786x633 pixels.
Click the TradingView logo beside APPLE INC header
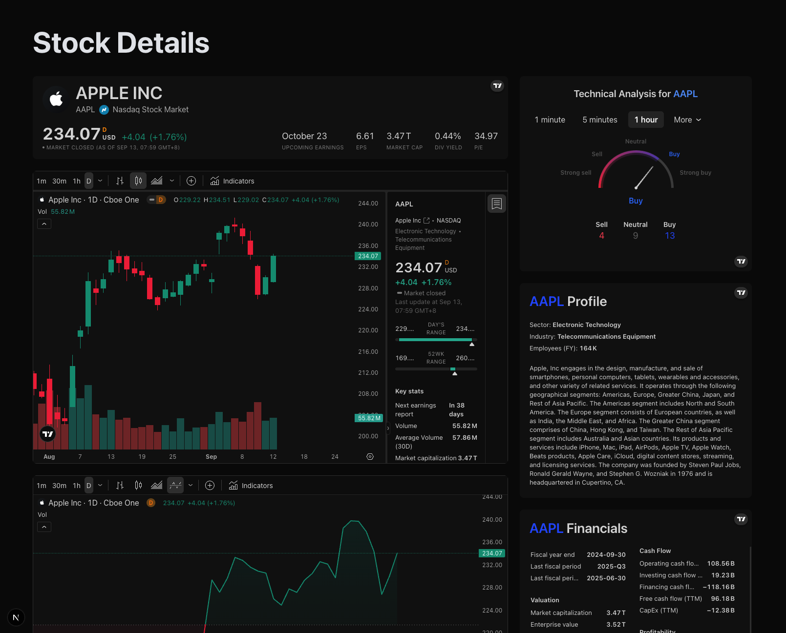tap(497, 86)
